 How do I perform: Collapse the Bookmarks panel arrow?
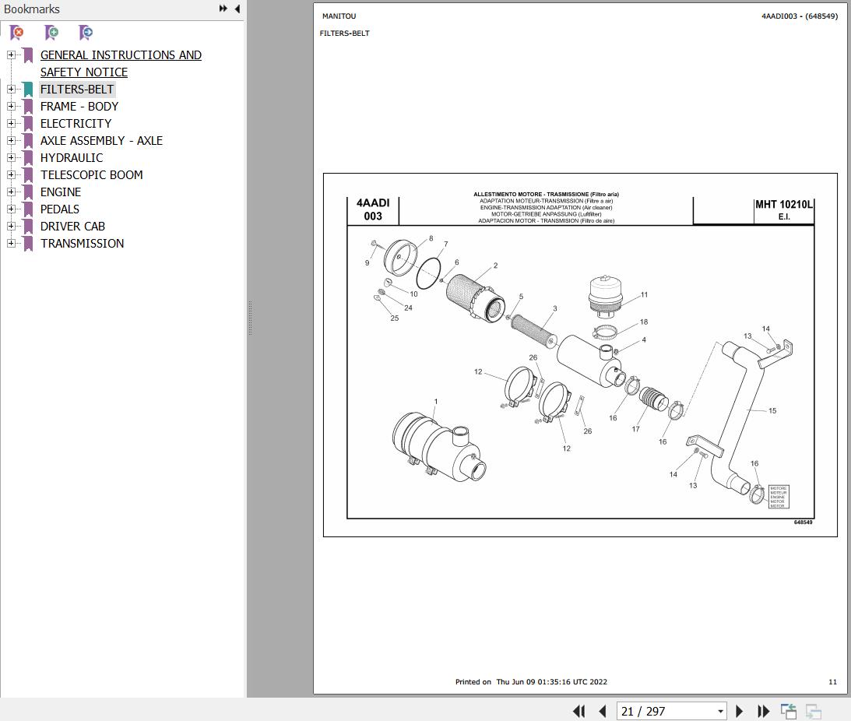(237, 9)
